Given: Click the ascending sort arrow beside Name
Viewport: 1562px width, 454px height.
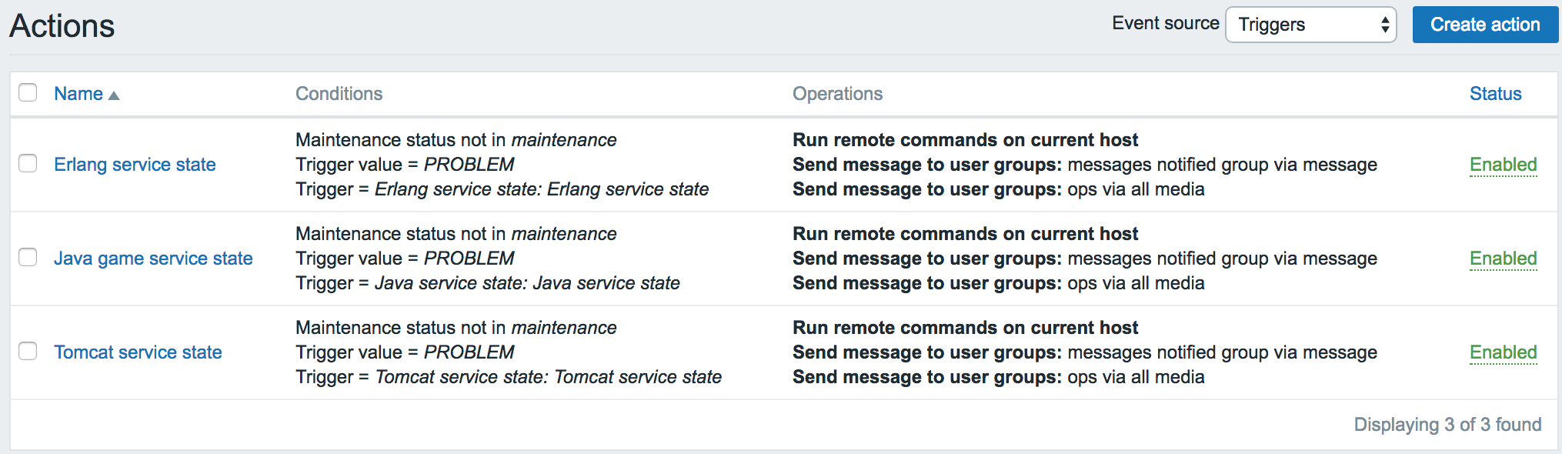Looking at the screenshot, I should tap(114, 95).
